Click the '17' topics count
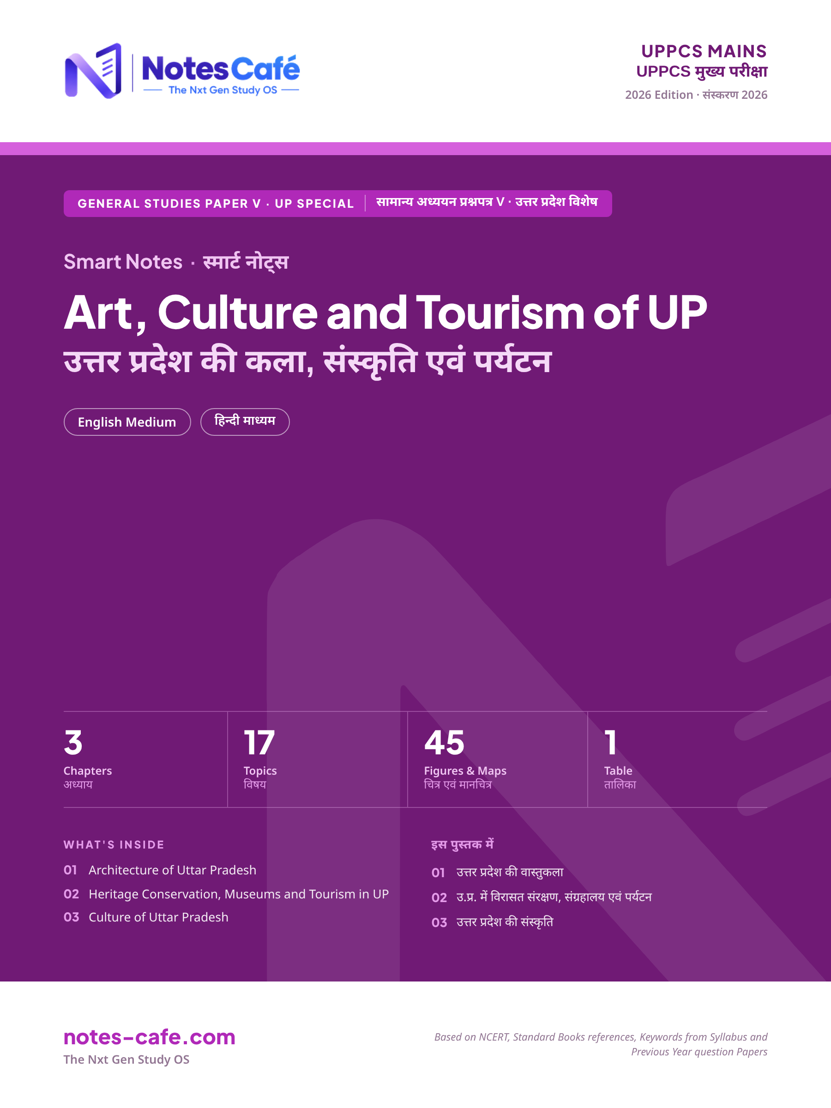Image resolution: width=831 pixels, height=1108 pixels. (x=259, y=742)
